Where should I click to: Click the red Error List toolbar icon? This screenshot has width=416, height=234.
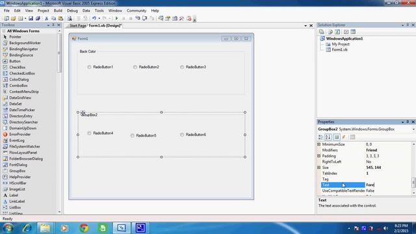pyautogui.click(x=189, y=18)
